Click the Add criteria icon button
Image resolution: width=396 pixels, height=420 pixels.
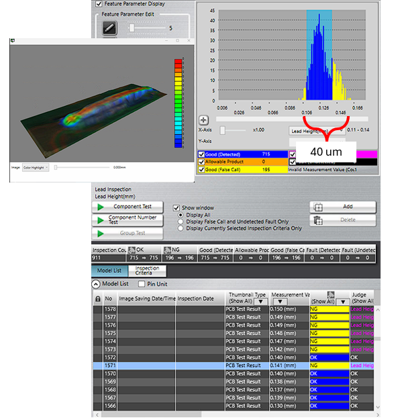[x=317, y=207]
